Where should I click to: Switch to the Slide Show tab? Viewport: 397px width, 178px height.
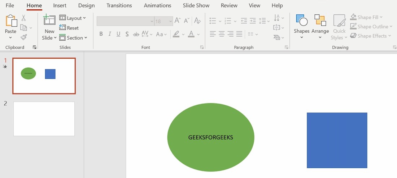[x=196, y=5]
